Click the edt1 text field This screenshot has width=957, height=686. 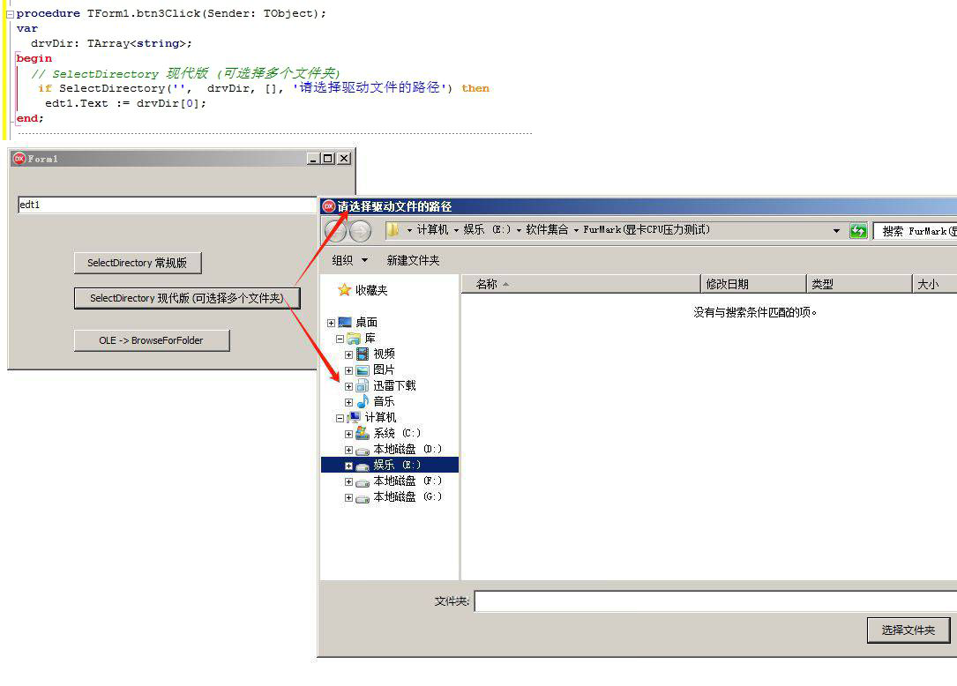166,205
